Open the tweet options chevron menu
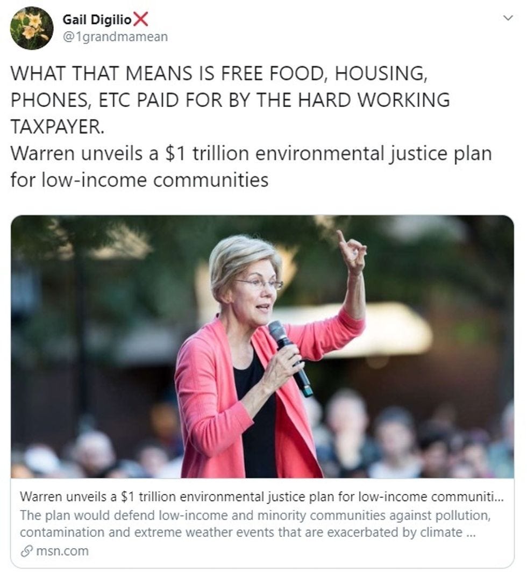527x574 pixels. point(508,18)
